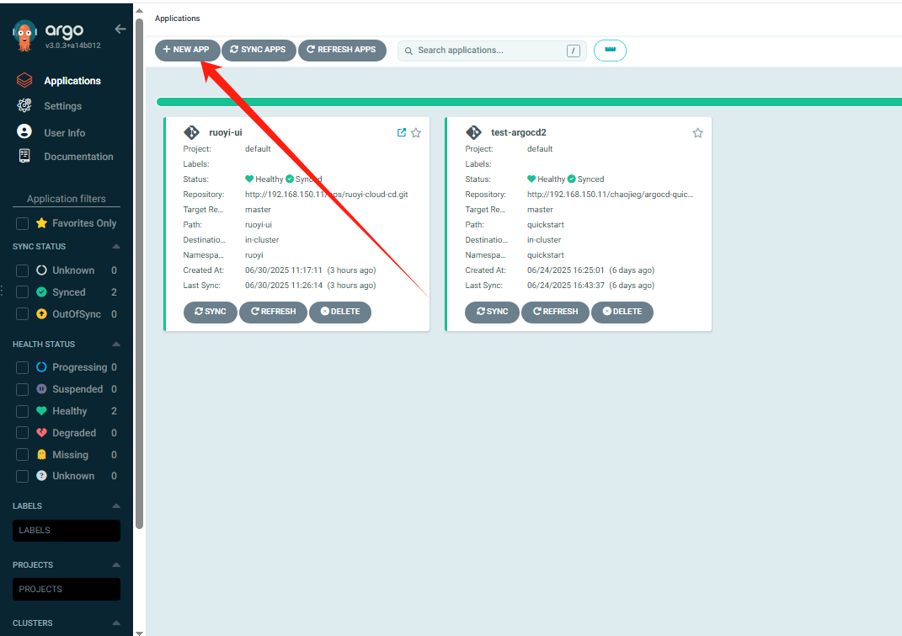Click the Settings gears icon
902x636 pixels.
(24, 105)
